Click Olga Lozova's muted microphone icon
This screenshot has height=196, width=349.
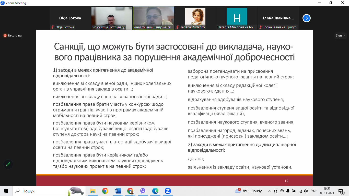click(52, 27)
